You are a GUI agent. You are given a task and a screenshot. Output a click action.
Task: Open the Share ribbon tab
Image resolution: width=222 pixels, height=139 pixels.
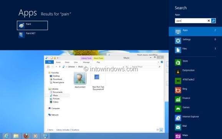pos(67,62)
